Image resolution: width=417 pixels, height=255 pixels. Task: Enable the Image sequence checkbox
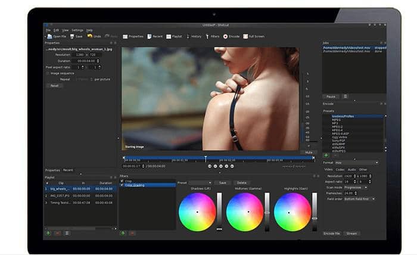[x=48, y=73]
